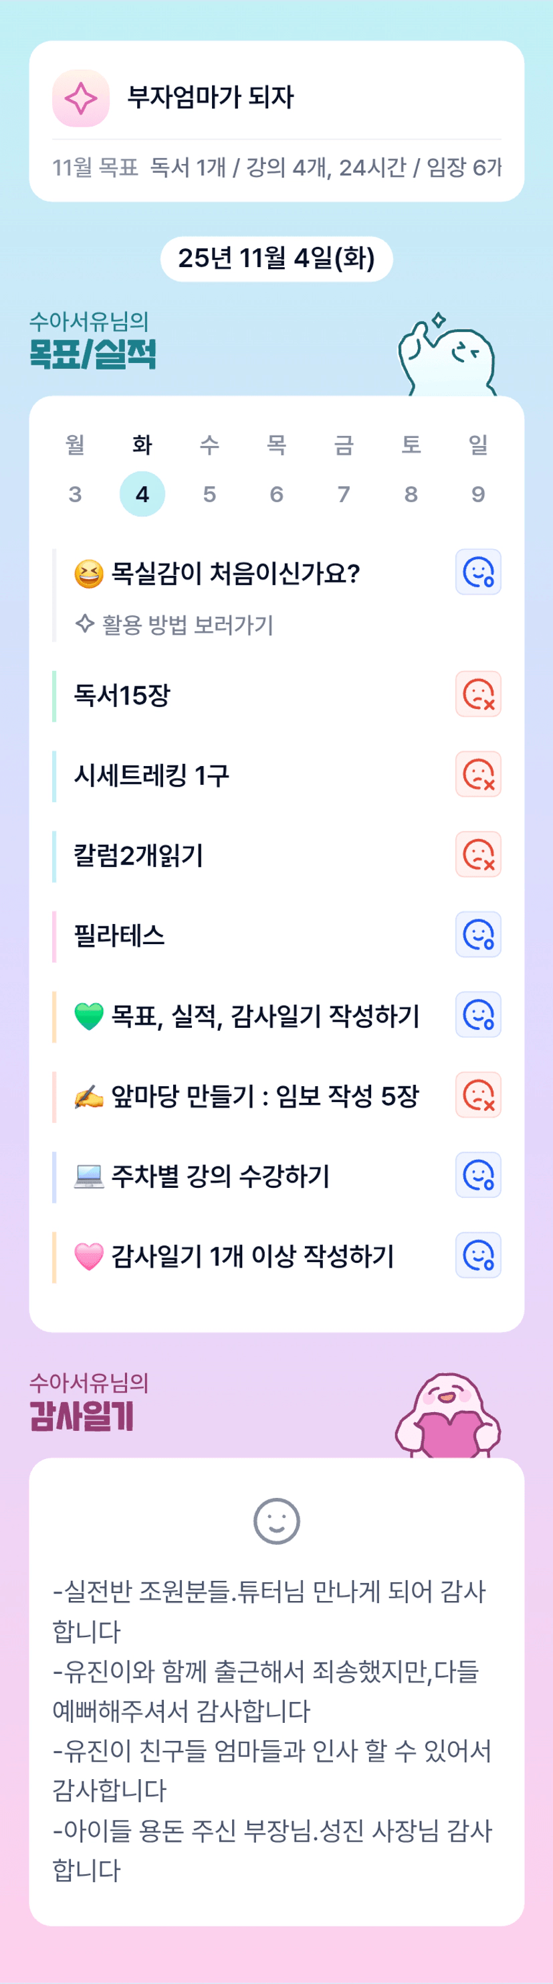Toggle status face for 독서15장
The image size is (553, 1984).
[477, 695]
